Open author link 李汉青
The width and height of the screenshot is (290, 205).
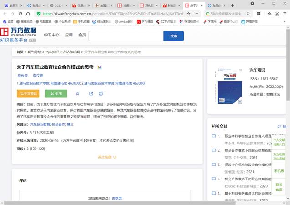click(x=38, y=76)
